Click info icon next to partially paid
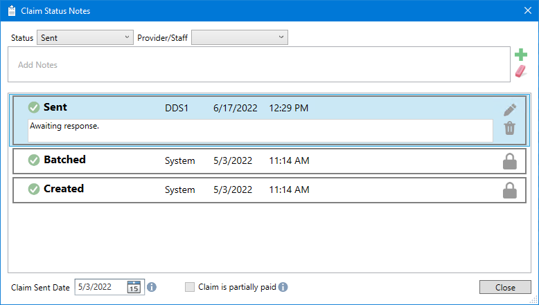This screenshot has height=305, width=539. [283, 287]
